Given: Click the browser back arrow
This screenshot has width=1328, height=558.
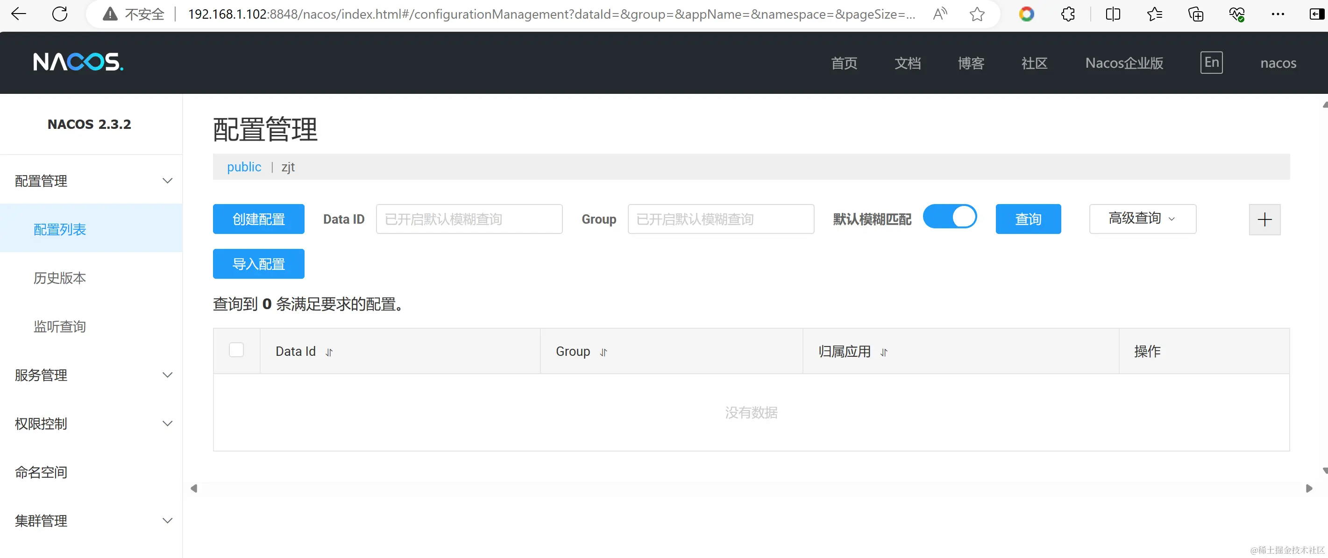Looking at the screenshot, I should point(19,14).
